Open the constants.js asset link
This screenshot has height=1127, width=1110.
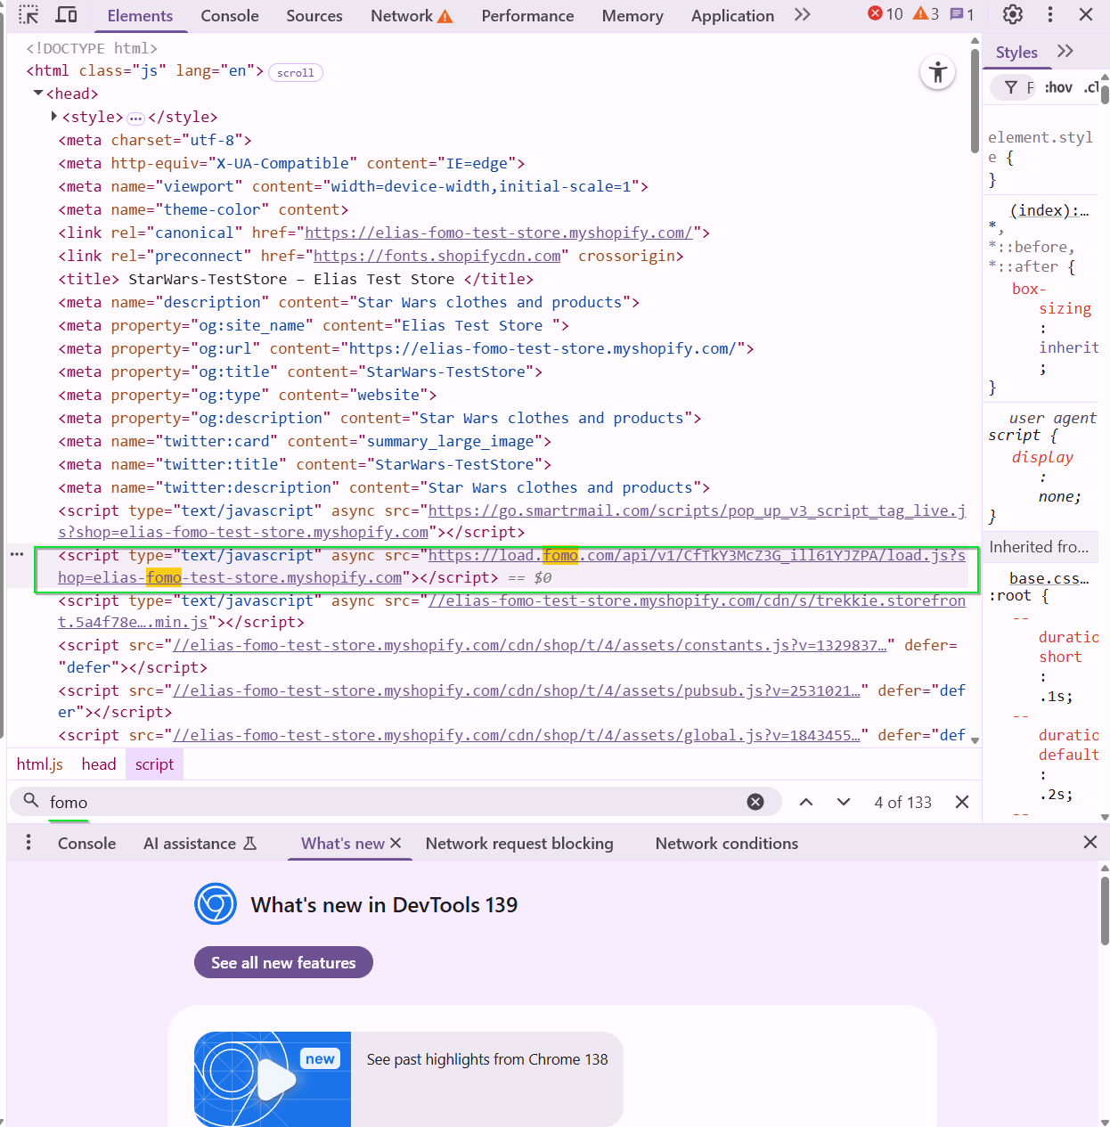tap(530, 645)
